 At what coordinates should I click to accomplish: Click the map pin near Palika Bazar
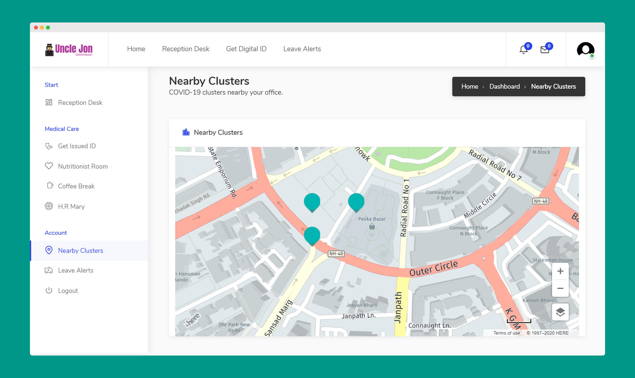(x=356, y=202)
